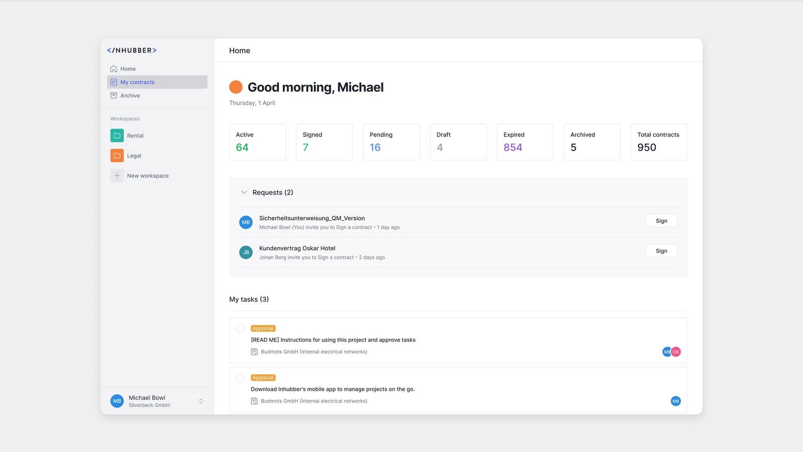Click the plus icon for New workspace

[x=117, y=176]
